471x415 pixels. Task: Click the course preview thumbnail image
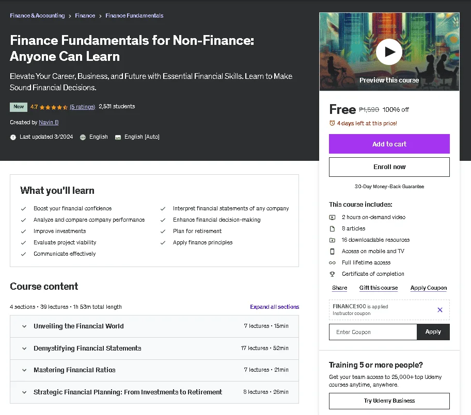click(389, 52)
